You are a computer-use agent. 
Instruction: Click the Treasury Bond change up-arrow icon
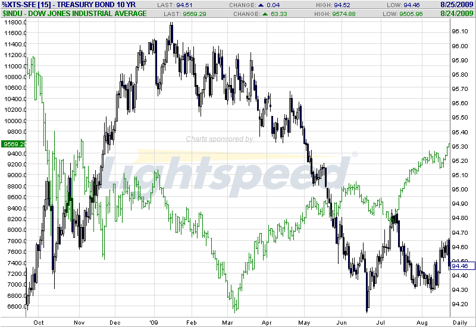[261, 5]
